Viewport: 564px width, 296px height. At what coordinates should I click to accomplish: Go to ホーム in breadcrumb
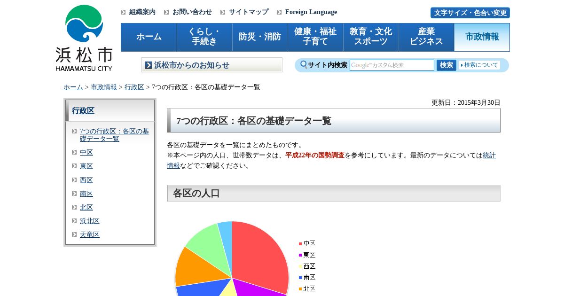73,87
